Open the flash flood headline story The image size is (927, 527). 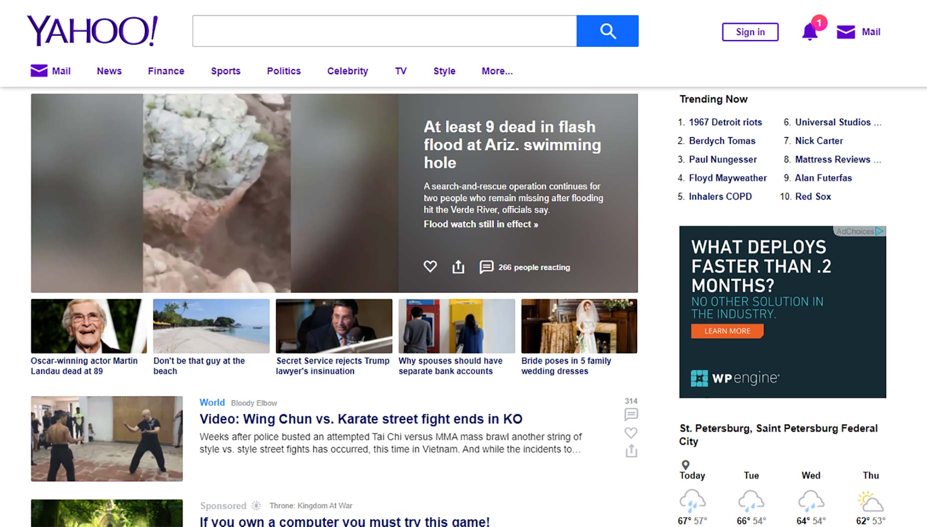tap(512, 145)
